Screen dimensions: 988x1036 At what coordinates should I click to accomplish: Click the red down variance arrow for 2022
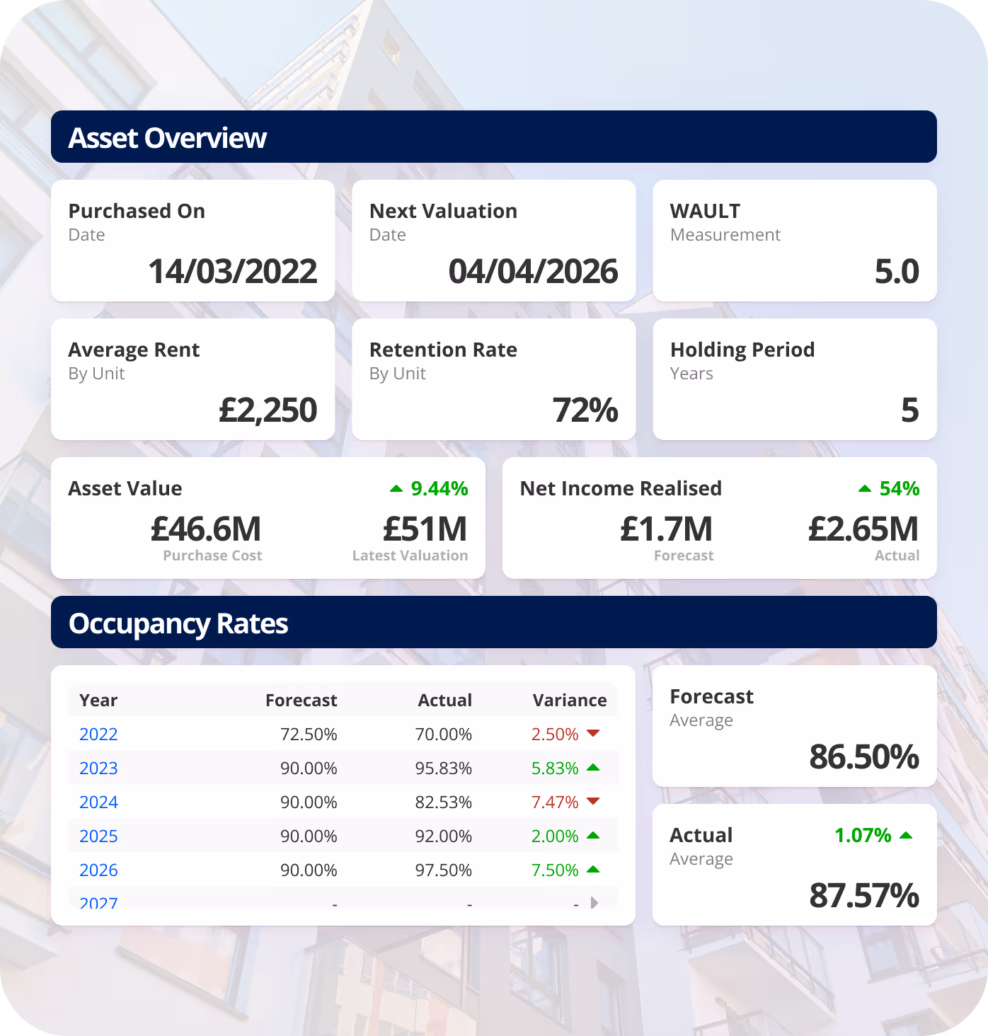[594, 734]
